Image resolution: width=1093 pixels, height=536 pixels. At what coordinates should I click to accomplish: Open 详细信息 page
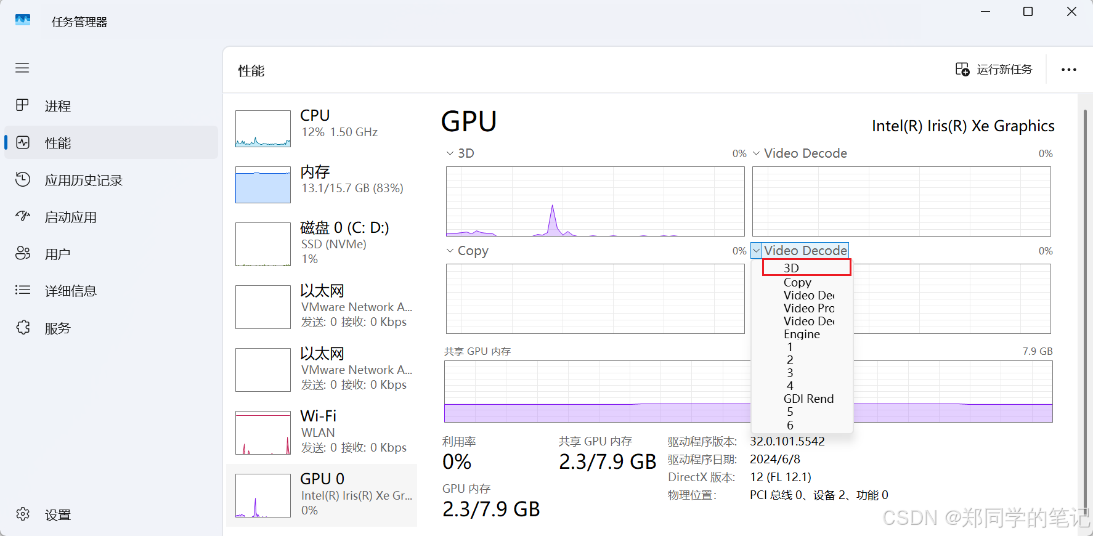[111, 290]
